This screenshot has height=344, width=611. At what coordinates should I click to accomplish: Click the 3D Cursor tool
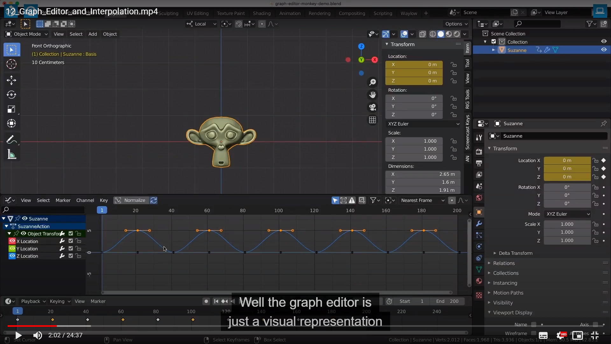tap(11, 64)
